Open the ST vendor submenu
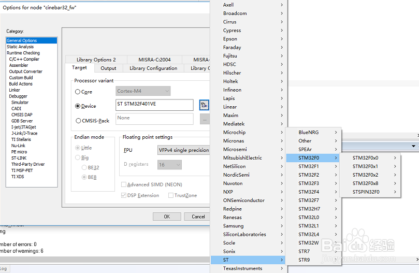Image resolution: width=419 pixels, height=273 pixels. [248, 260]
